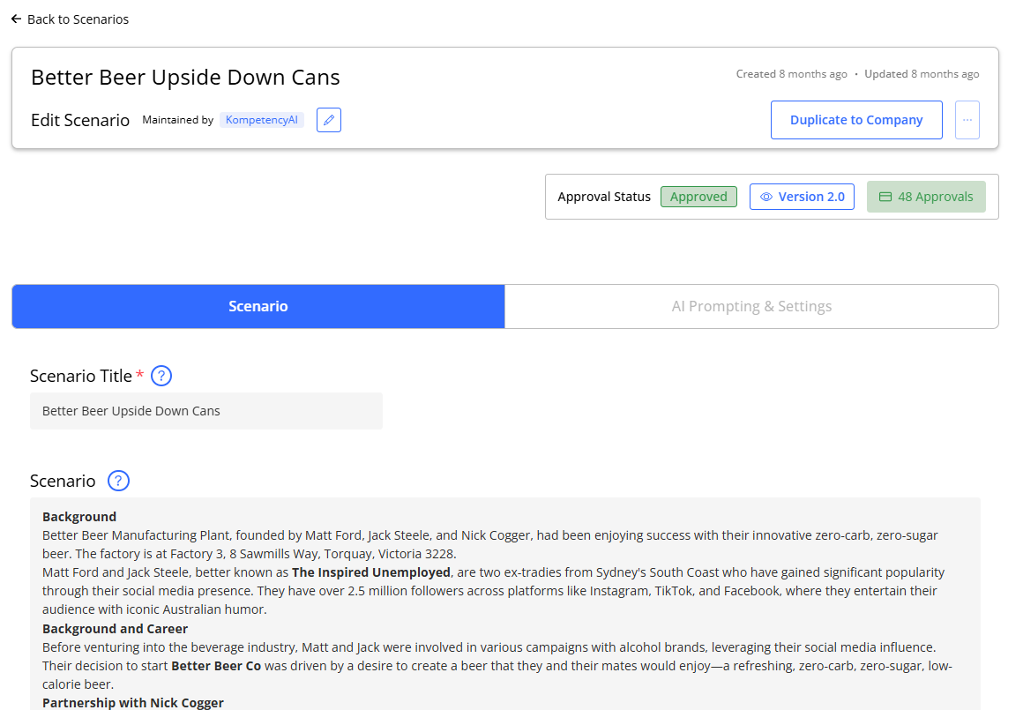
Task: Click the Updated 8 months ago timestamp
Action: (922, 74)
